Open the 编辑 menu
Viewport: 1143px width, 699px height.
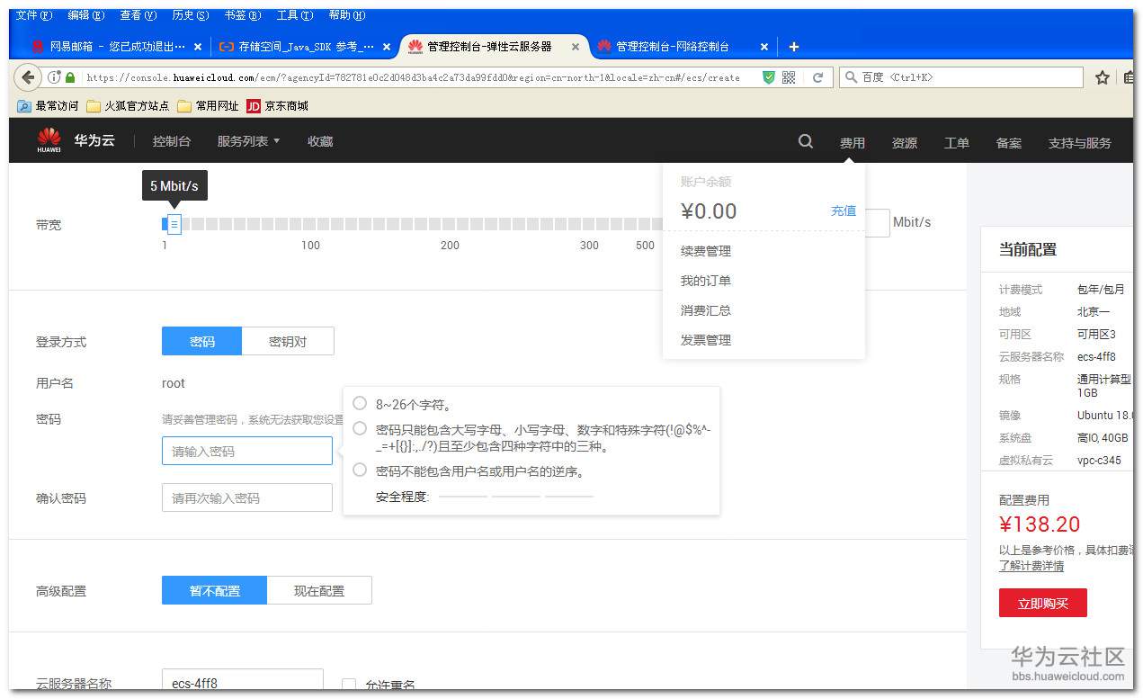point(86,15)
